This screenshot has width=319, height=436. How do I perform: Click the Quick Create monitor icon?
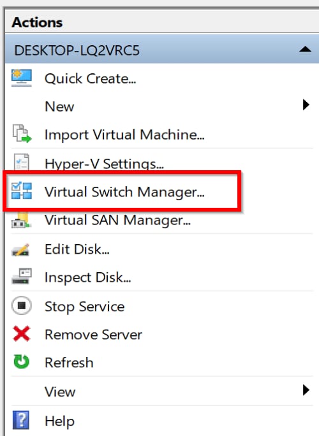(x=22, y=78)
